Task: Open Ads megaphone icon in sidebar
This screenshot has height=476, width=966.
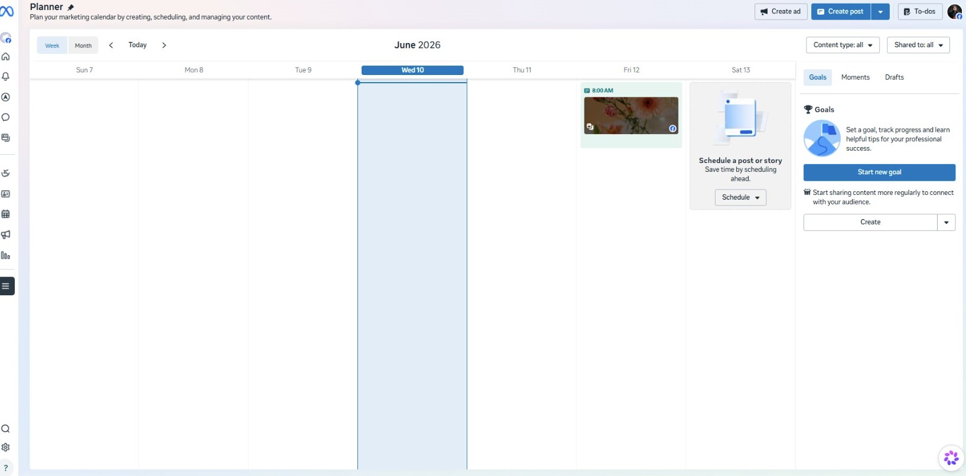Action: [x=6, y=234]
